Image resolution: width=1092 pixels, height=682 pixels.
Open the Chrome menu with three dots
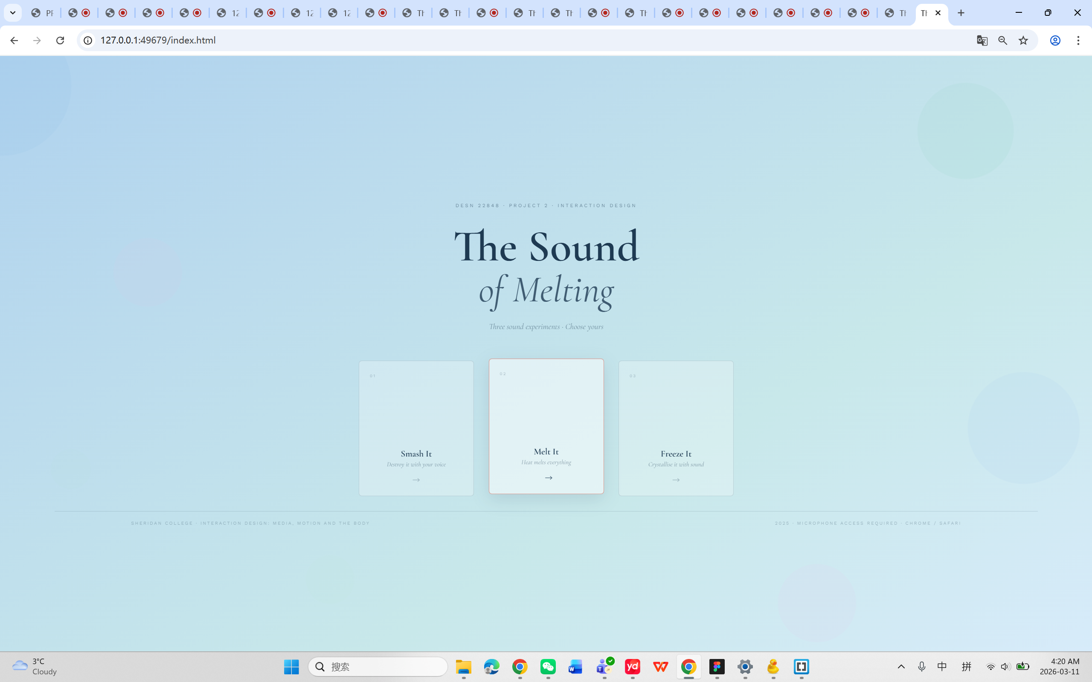(1078, 40)
